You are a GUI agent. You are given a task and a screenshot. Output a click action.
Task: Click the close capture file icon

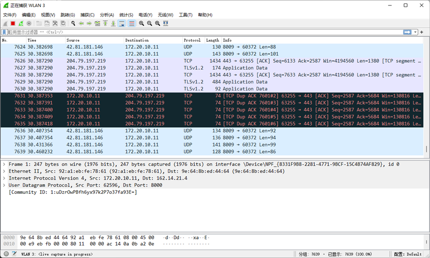click(x=55, y=23)
